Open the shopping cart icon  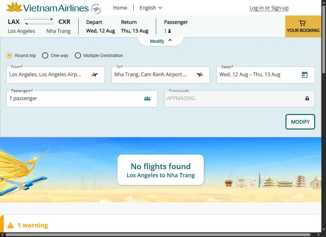(302, 23)
